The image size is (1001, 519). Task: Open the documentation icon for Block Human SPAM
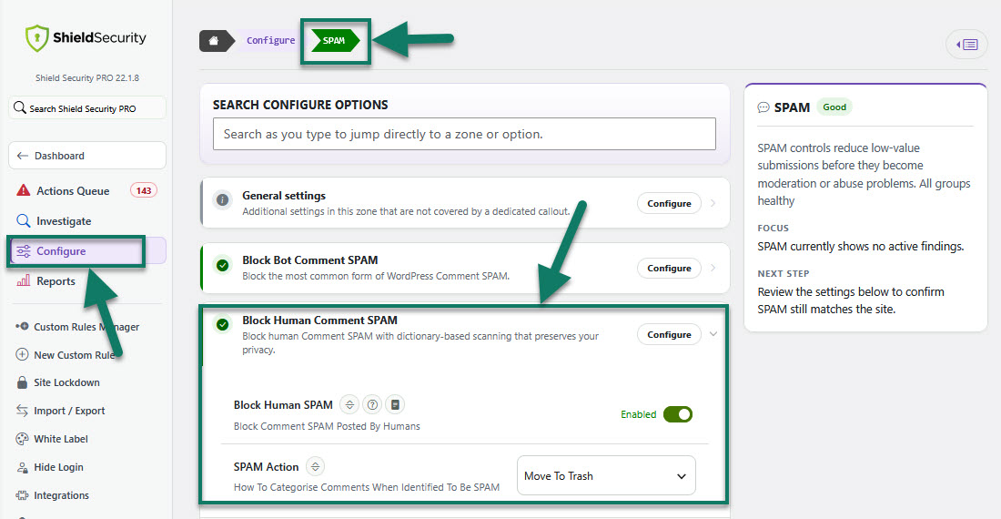pyautogui.click(x=395, y=405)
